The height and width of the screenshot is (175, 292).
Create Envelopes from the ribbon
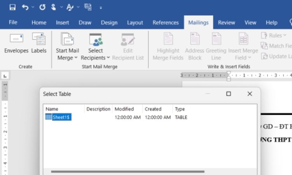16,43
